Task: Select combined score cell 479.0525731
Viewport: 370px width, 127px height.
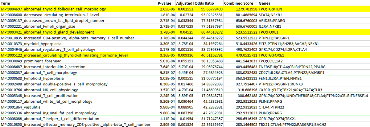Action: (240, 55)
